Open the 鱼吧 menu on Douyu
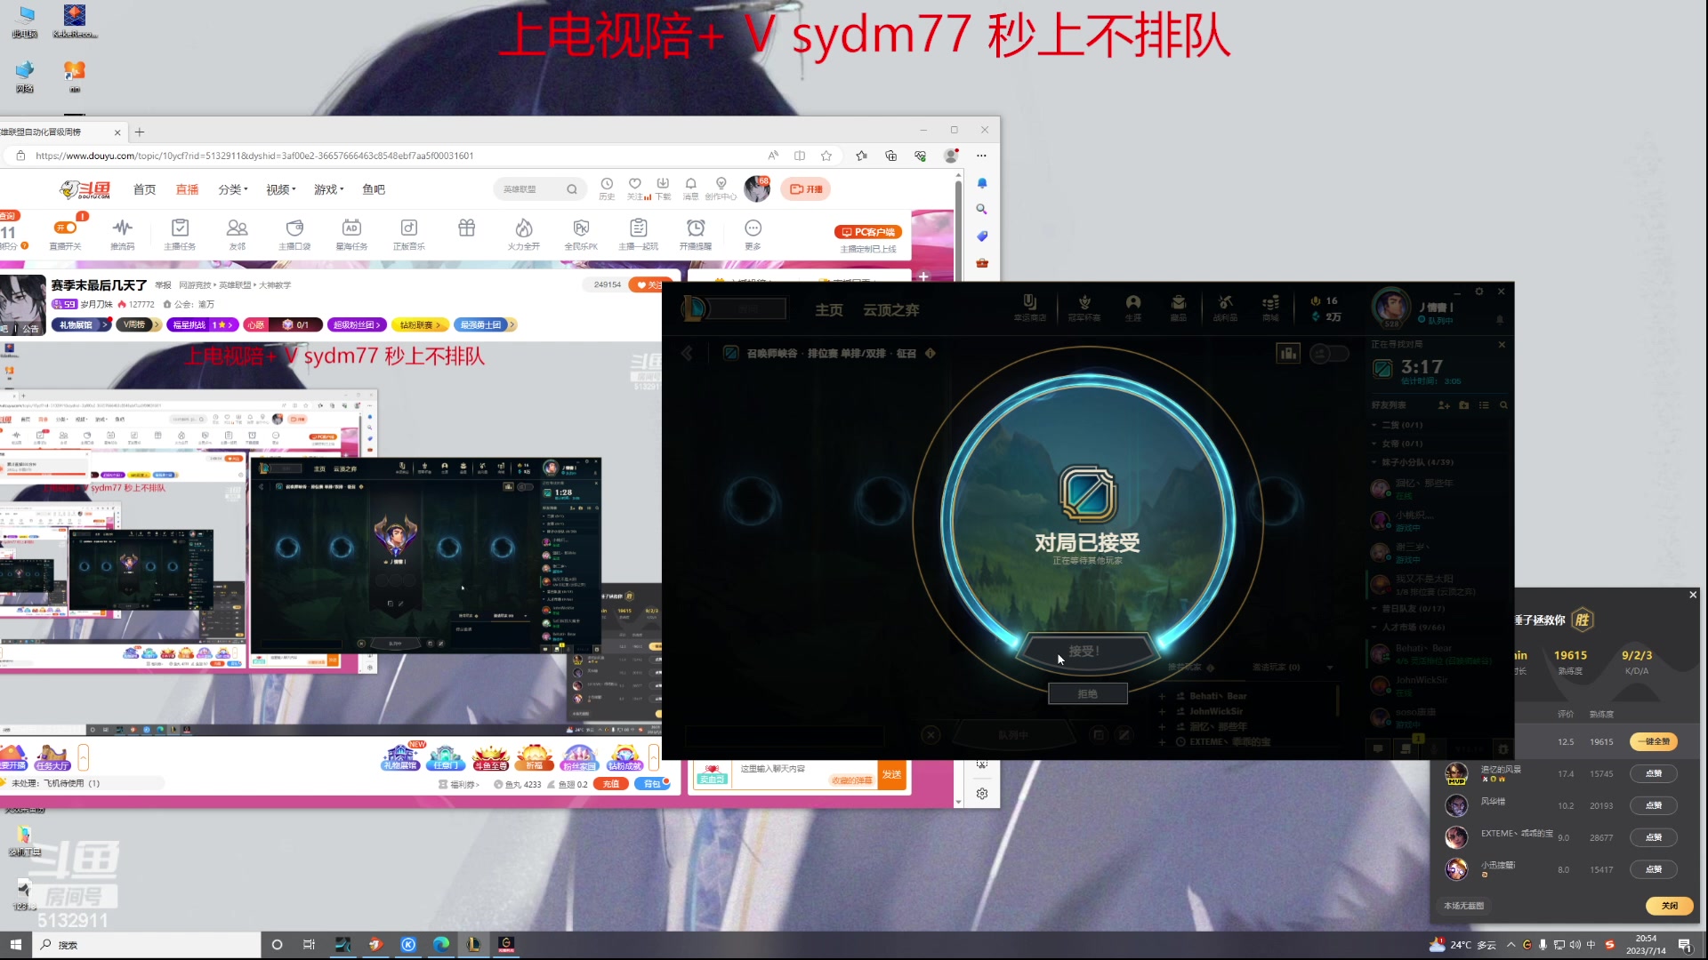The image size is (1708, 960). (x=374, y=189)
